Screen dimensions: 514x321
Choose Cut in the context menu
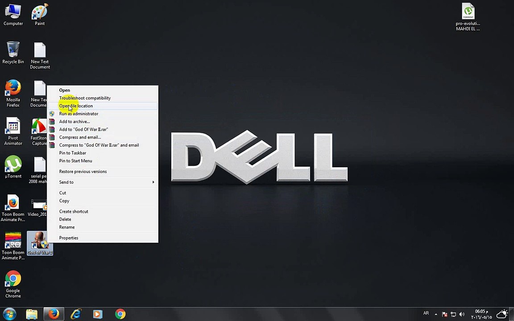[103, 193]
